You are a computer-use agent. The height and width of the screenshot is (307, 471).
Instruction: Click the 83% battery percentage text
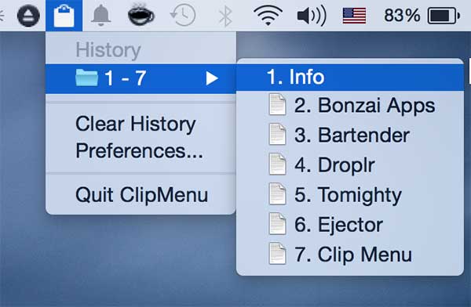[x=402, y=16]
